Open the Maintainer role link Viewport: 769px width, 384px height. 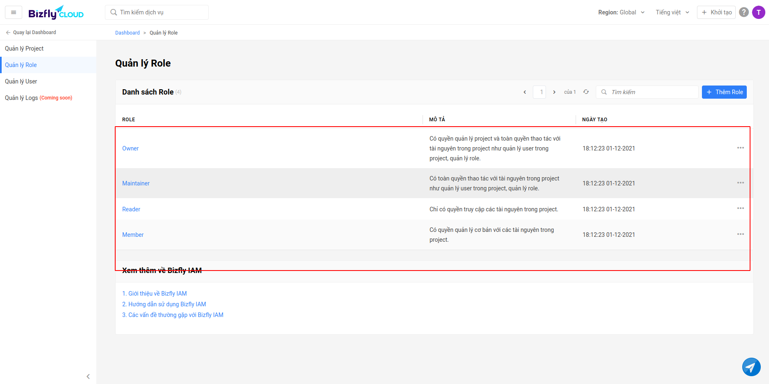(136, 183)
